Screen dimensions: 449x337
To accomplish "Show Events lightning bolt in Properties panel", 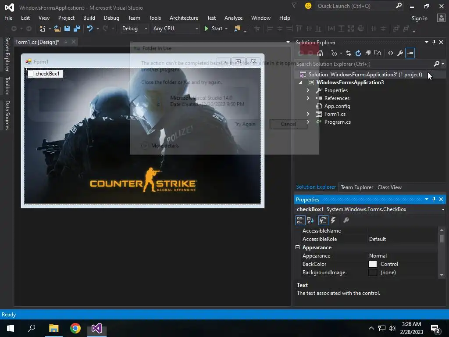I will (333, 220).
